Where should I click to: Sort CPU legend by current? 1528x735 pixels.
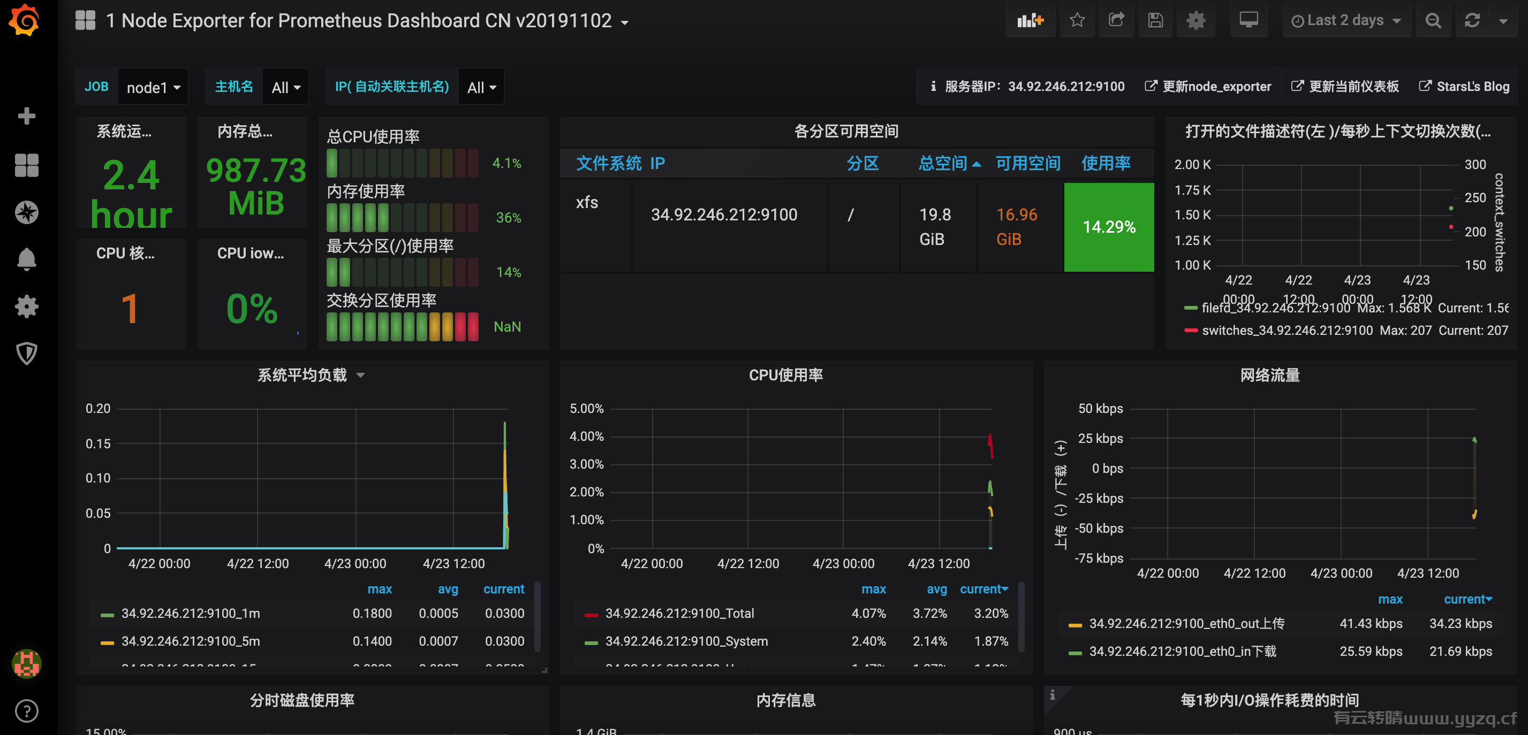click(x=984, y=588)
